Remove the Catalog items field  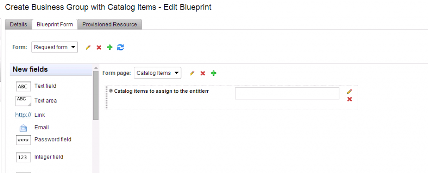coord(349,99)
